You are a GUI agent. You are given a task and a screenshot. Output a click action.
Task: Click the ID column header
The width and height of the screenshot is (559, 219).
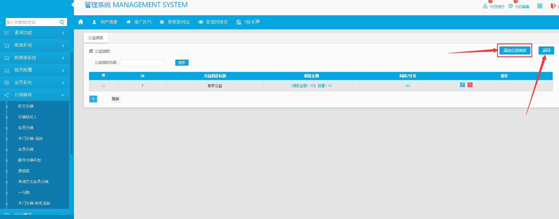[x=142, y=76]
